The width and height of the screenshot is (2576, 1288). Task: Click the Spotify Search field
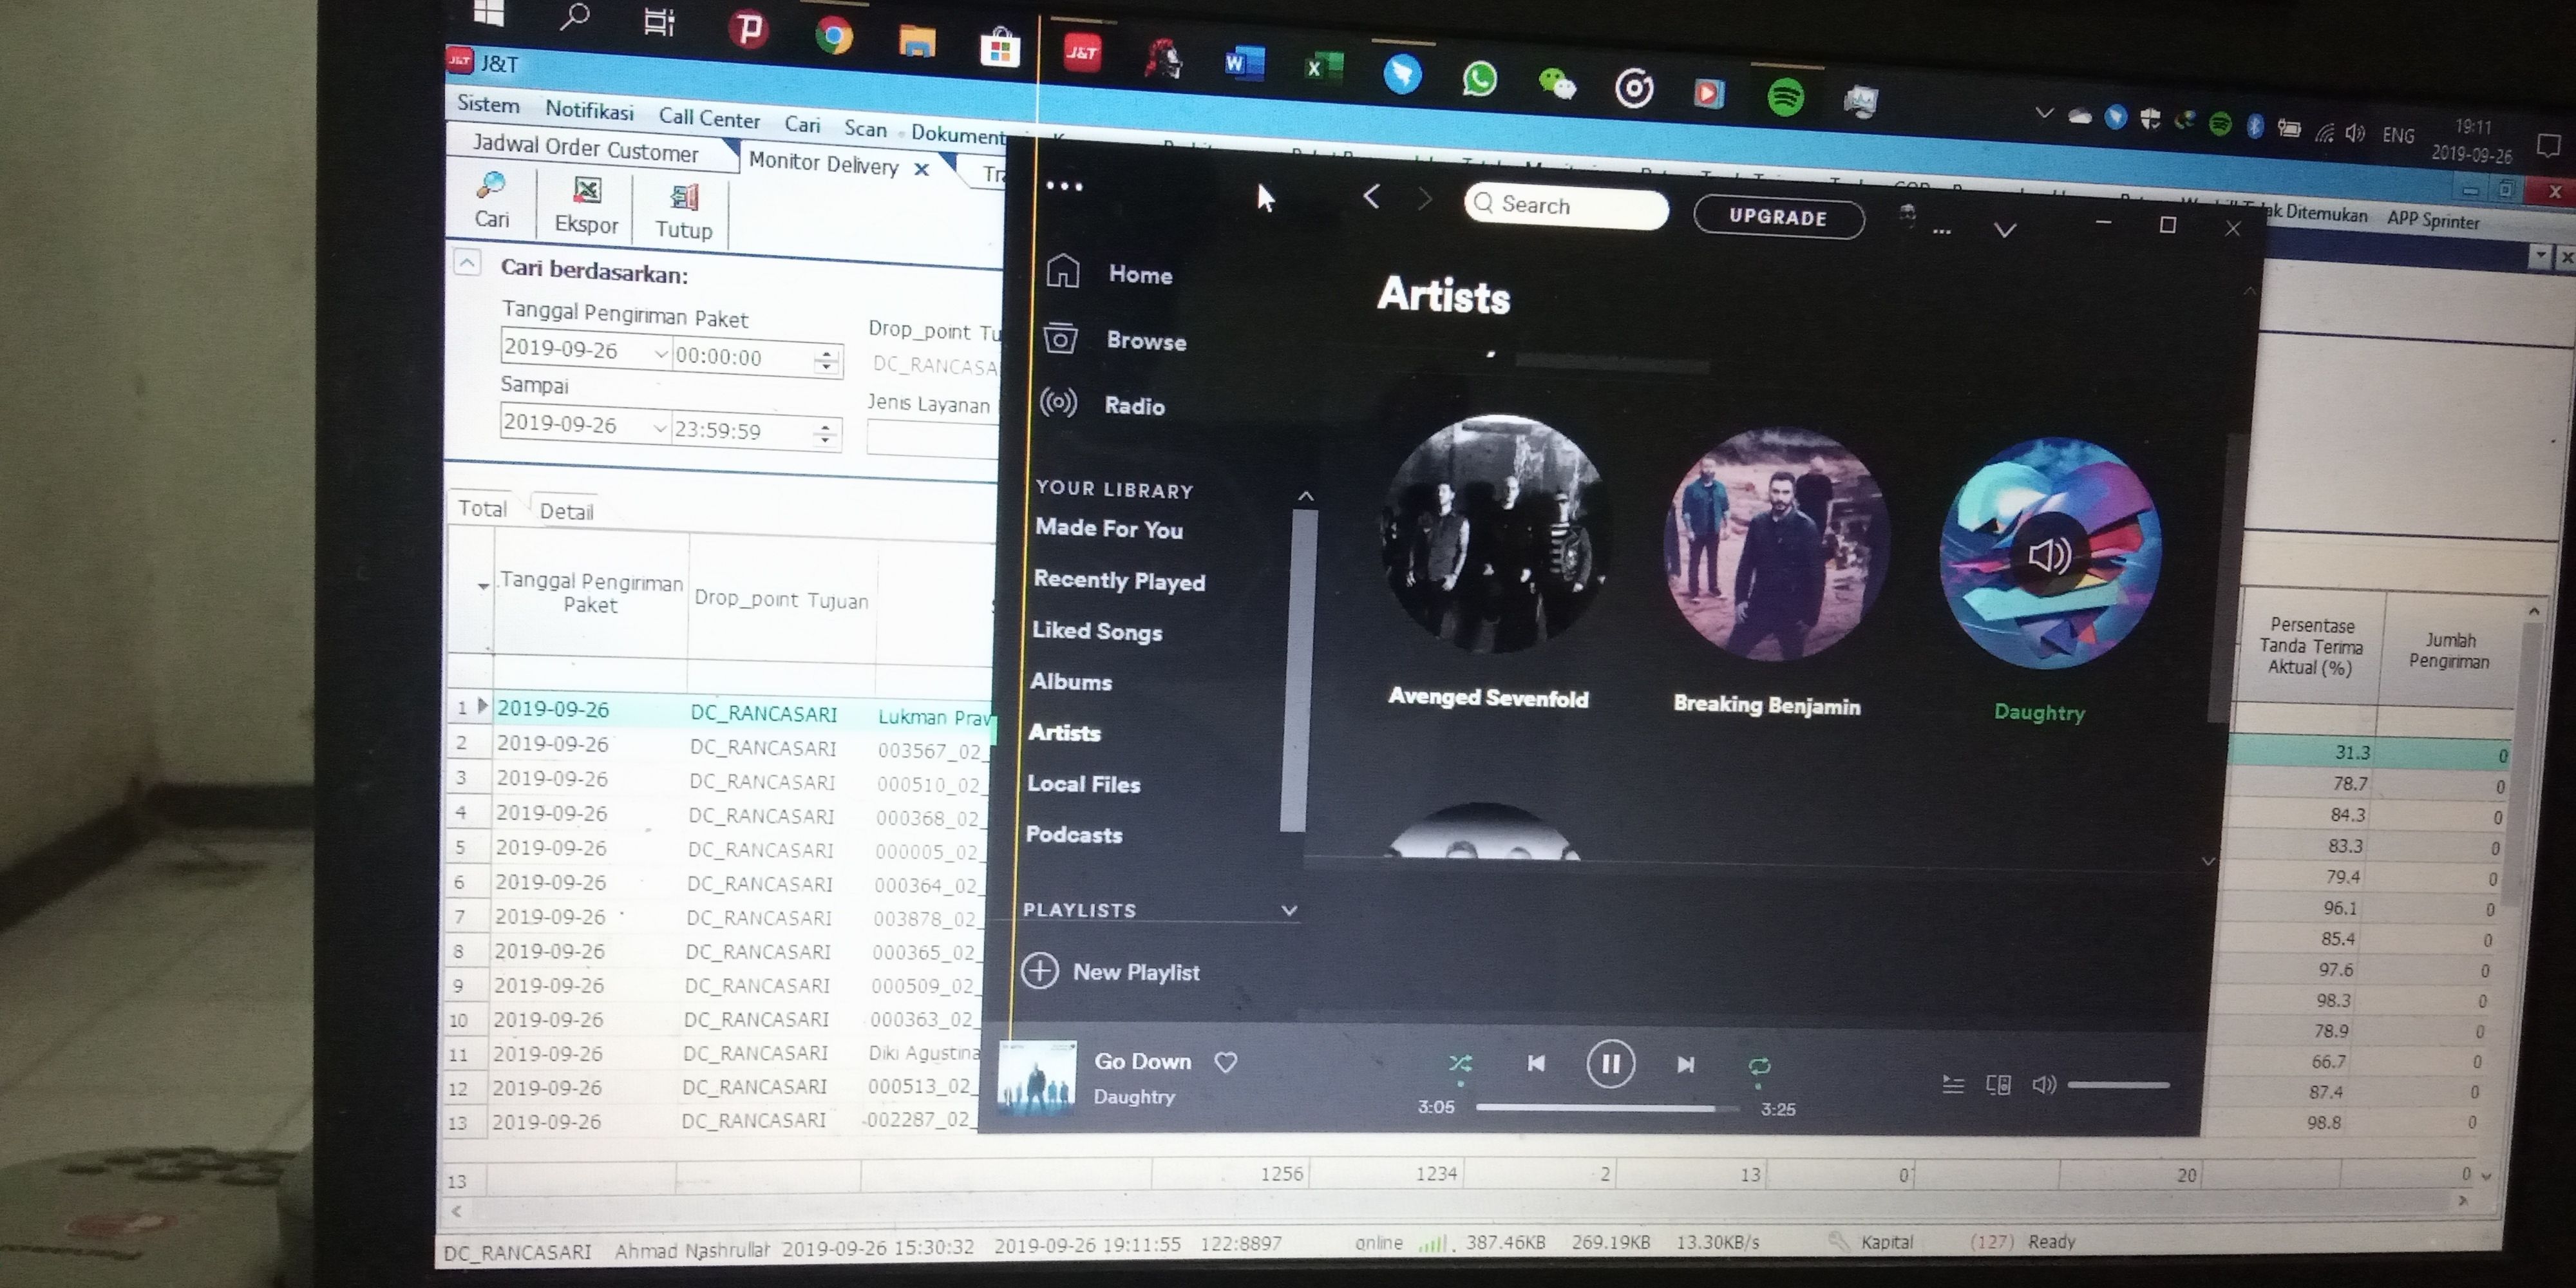coord(1566,205)
